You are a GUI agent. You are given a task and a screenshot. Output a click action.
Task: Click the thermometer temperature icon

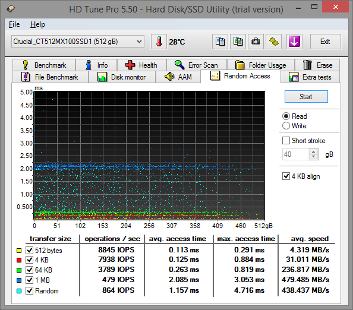(159, 42)
